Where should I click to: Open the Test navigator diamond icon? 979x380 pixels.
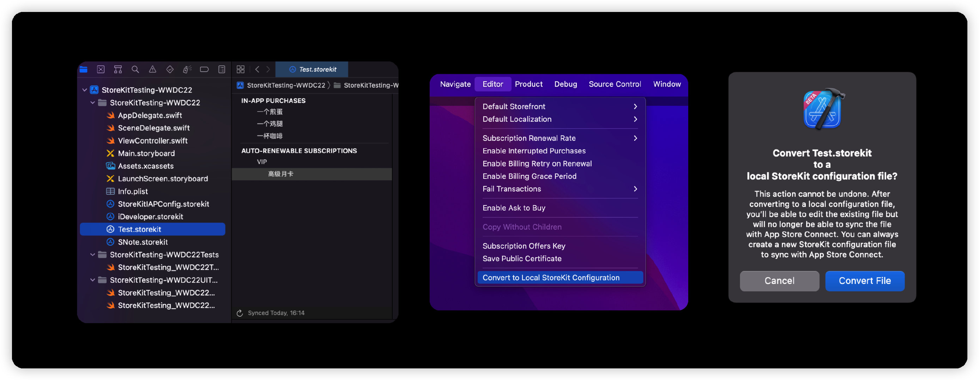pyautogui.click(x=170, y=69)
